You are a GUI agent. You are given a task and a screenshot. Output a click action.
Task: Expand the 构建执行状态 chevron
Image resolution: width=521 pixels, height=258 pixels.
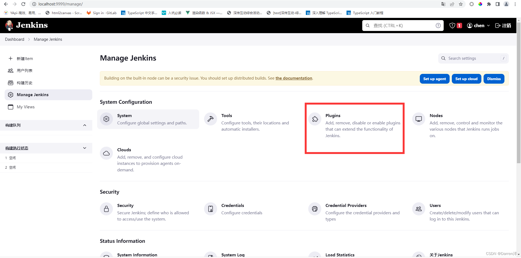85,148
